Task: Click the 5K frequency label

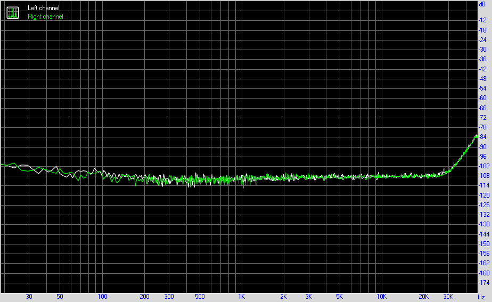Action: (339, 297)
